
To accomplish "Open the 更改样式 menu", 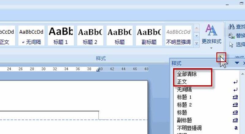I will click(211, 37).
